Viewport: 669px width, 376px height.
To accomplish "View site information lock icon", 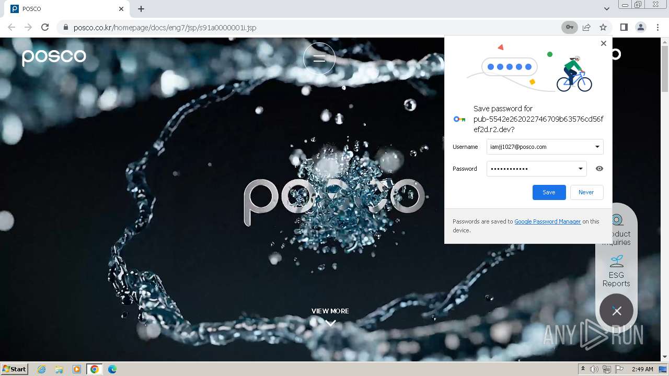I will (x=65, y=27).
